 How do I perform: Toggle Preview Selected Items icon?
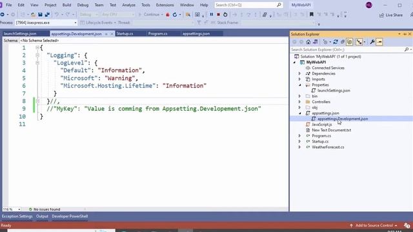pyautogui.click(x=379, y=42)
